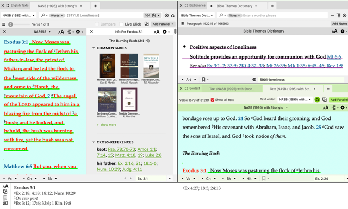Click Info pane vertical scrollbar
Image resolution: width=348 pixels, height=209 pixels.
(175, 31)
